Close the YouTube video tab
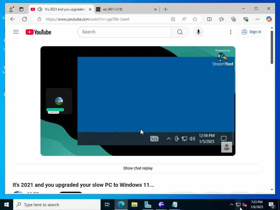The height and width of the screenshot is (210, 280). point(90,9)
